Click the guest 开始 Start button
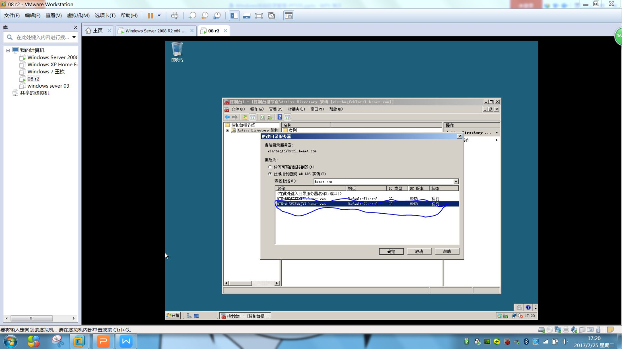622x349 pixels. pyautogui.click(x=173, y=316)
